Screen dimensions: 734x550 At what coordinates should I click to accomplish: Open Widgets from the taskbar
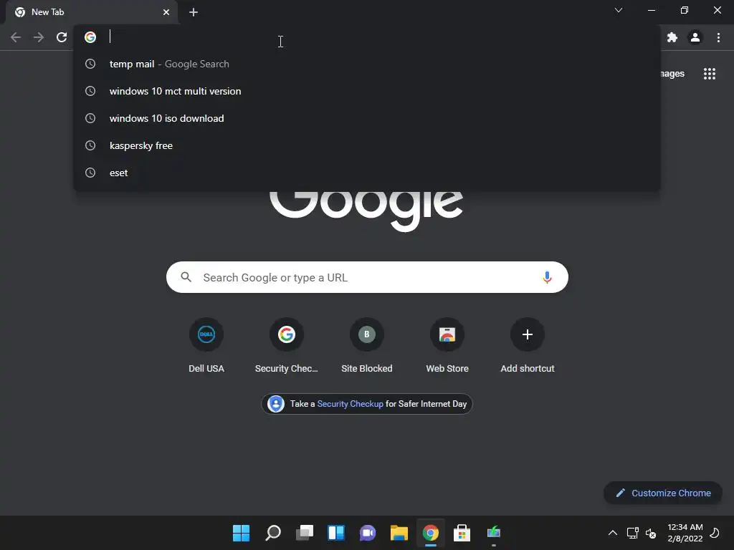click(x=336, y=533)
